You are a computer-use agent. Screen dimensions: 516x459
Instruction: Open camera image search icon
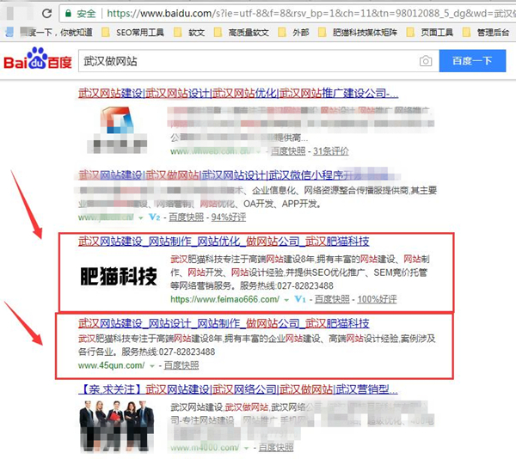[x=426, y=61]
